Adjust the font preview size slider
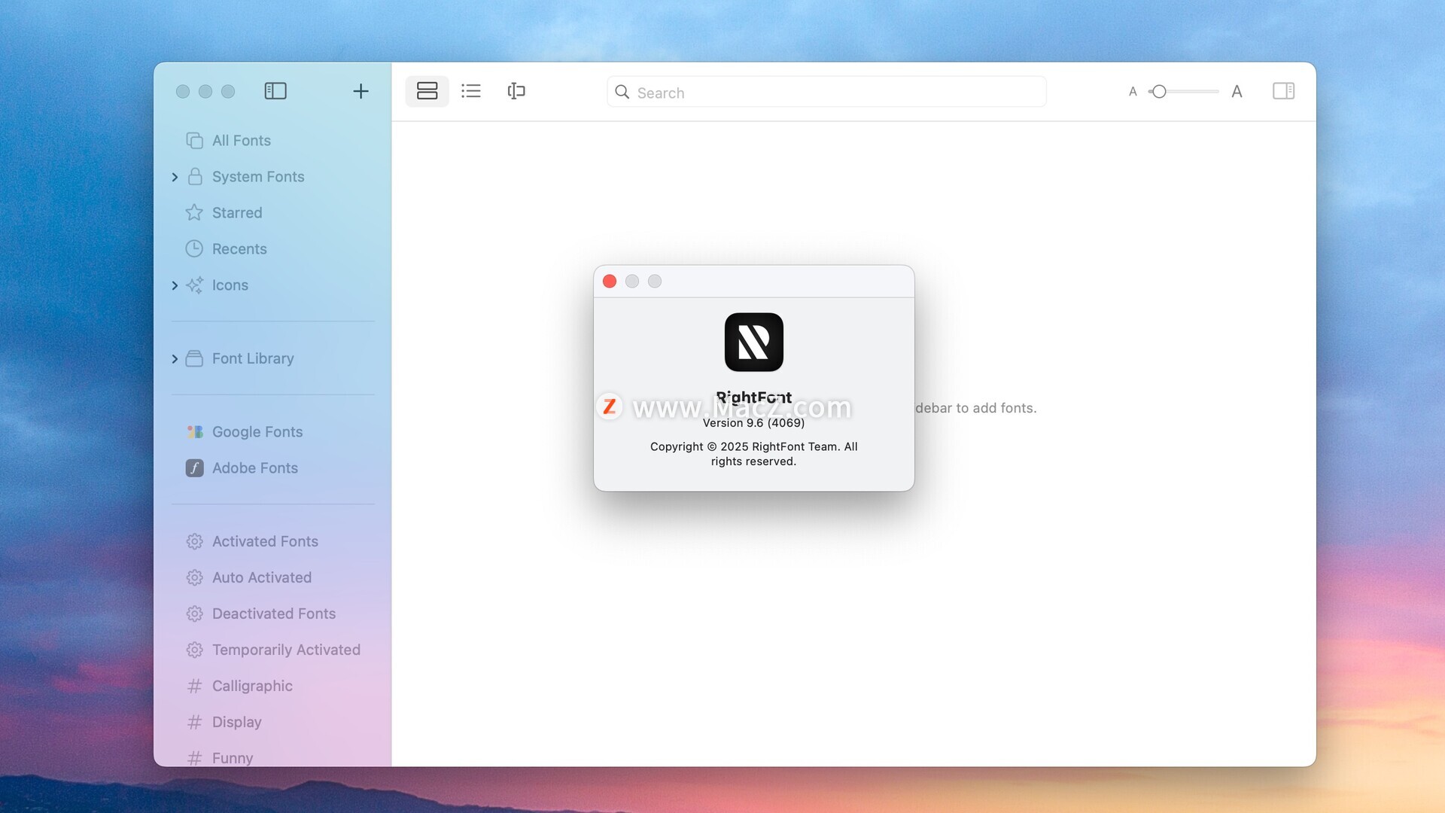The image size is (1445, 813). click(x=1184, y=92)
